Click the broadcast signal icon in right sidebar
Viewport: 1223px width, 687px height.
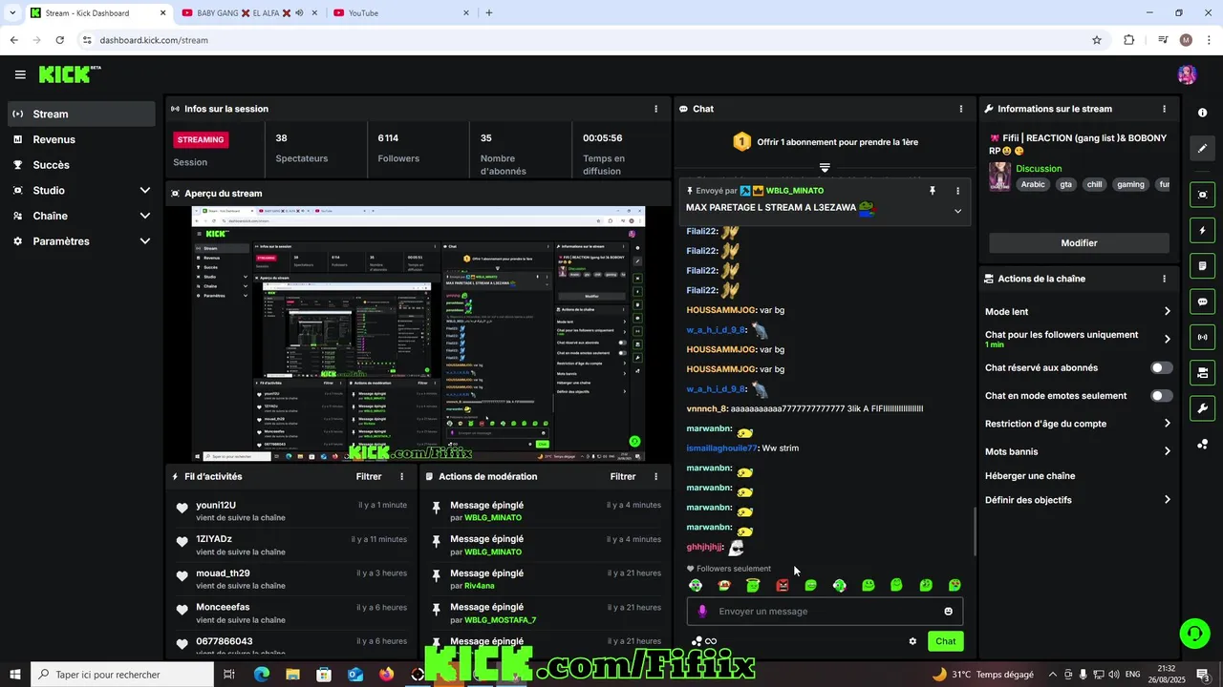pos(1202,337)
